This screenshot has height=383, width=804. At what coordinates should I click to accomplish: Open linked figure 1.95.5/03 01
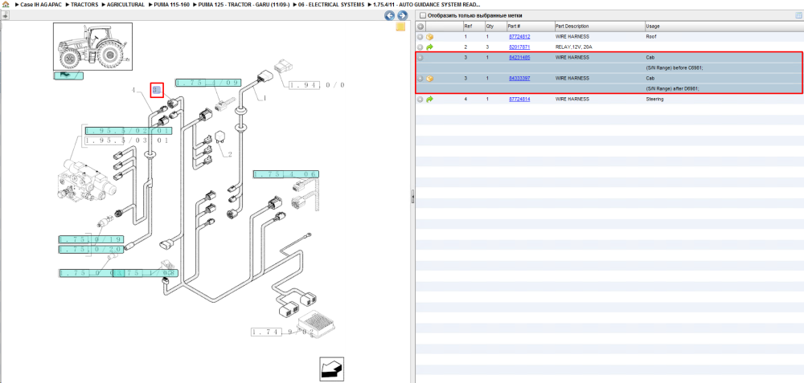(x=127, y=141)
